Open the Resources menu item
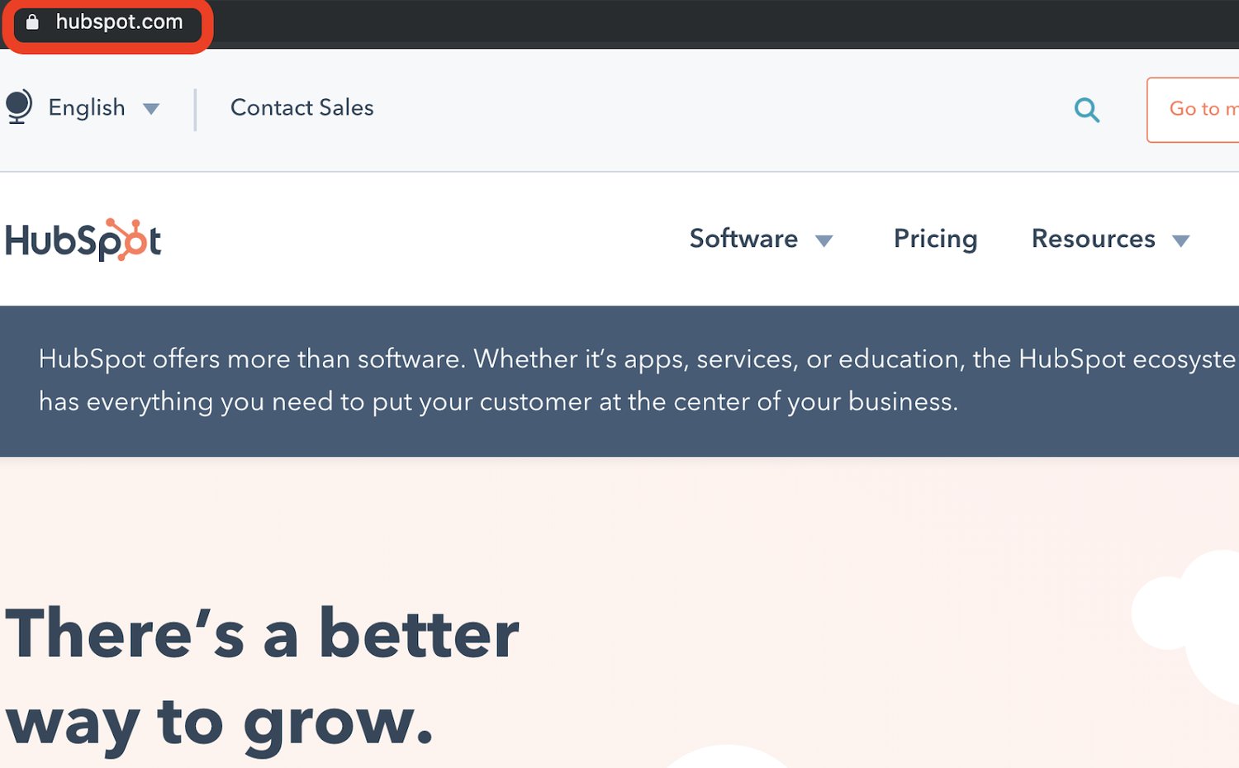The image size is (1239, 768). pyautogui.click(x=1093, y=239)
